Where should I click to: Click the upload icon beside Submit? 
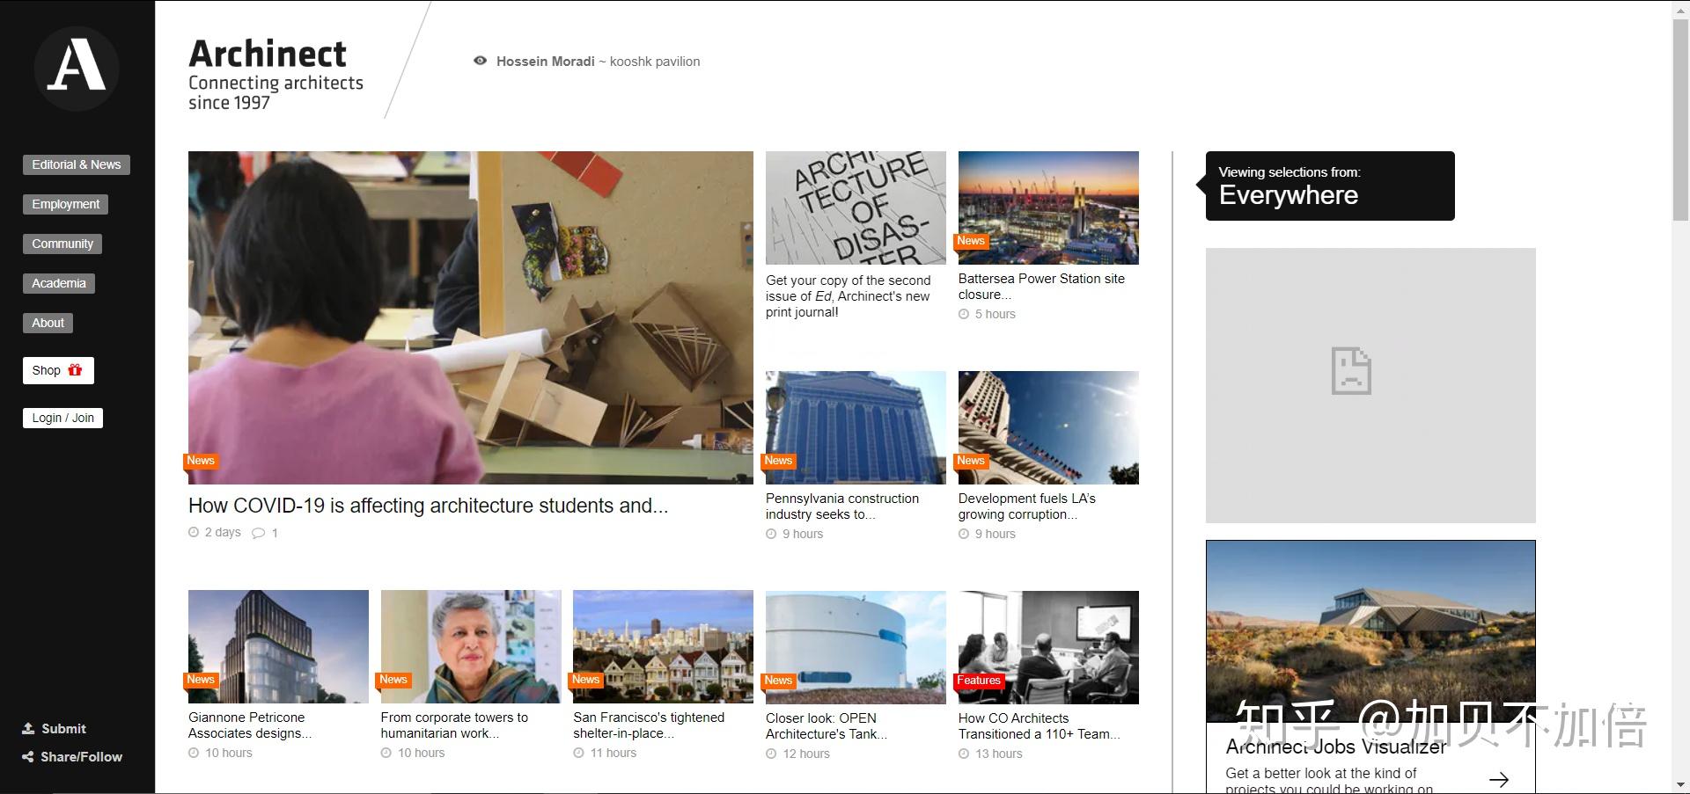click(x=28, y=729)
